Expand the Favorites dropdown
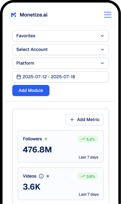Viewport: 121px width, 204px height. tap(61, 36)
